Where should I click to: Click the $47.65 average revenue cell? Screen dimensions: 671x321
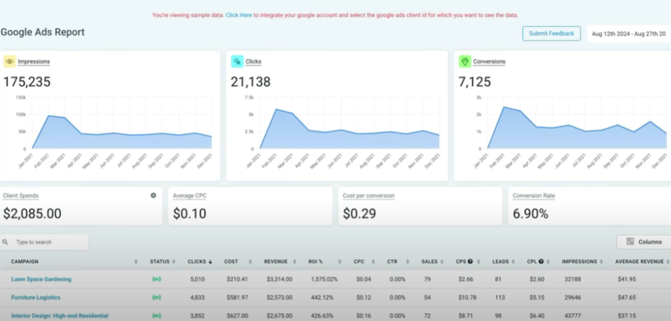[x=627, y=297]
